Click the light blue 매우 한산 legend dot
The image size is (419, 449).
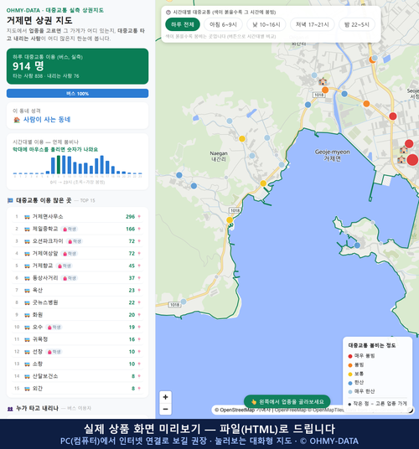click(x=350, y=392)
